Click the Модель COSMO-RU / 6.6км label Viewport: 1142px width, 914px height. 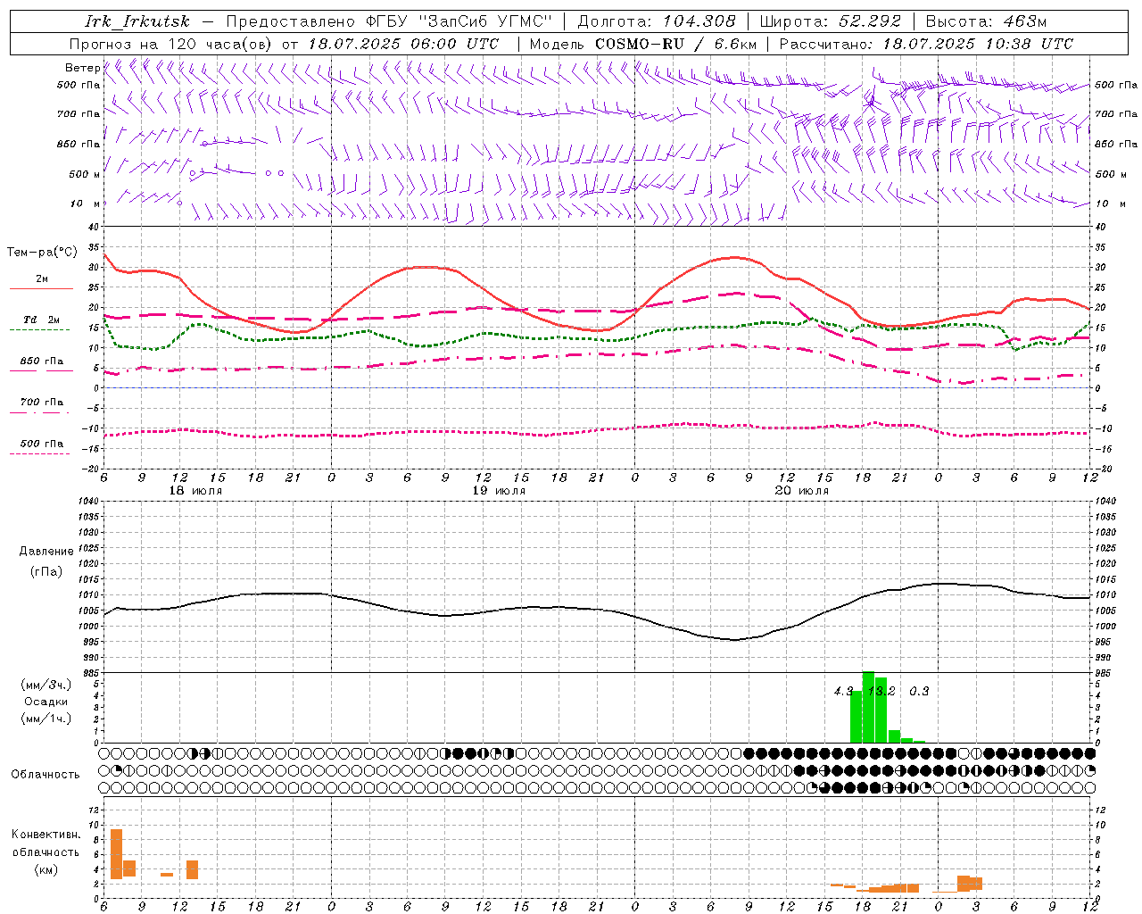(x=643, y=44)
